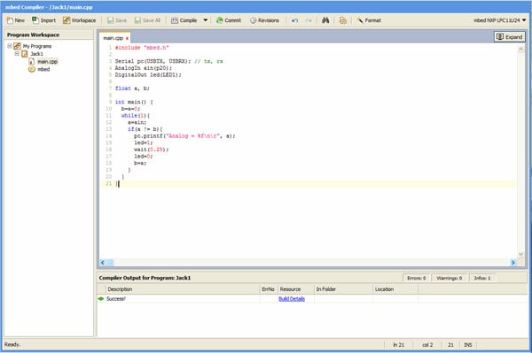Click the Program Workspace panel header
The width and height of the screenshot is (532, 353).
[49, 35]
